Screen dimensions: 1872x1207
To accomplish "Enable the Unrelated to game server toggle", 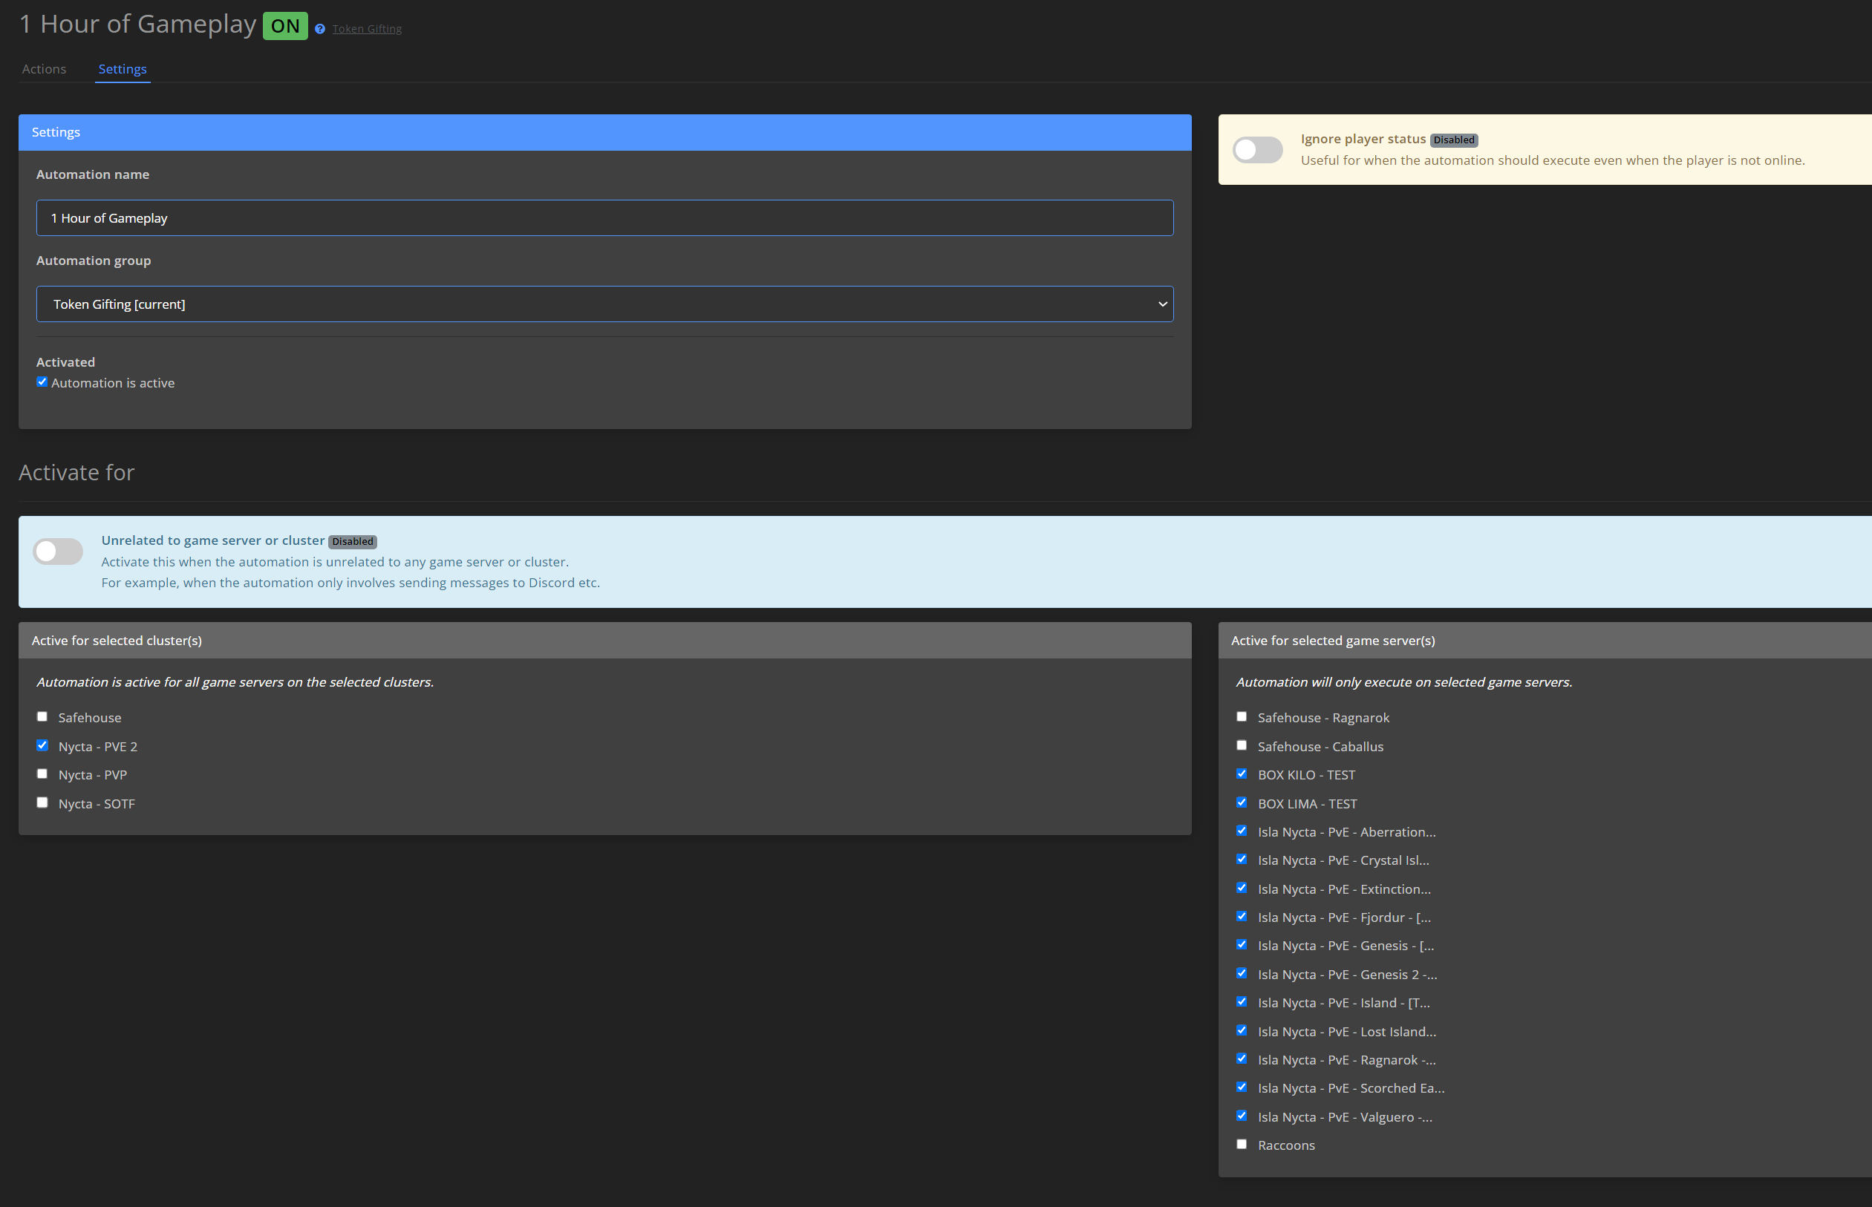I will pos(58,551).
